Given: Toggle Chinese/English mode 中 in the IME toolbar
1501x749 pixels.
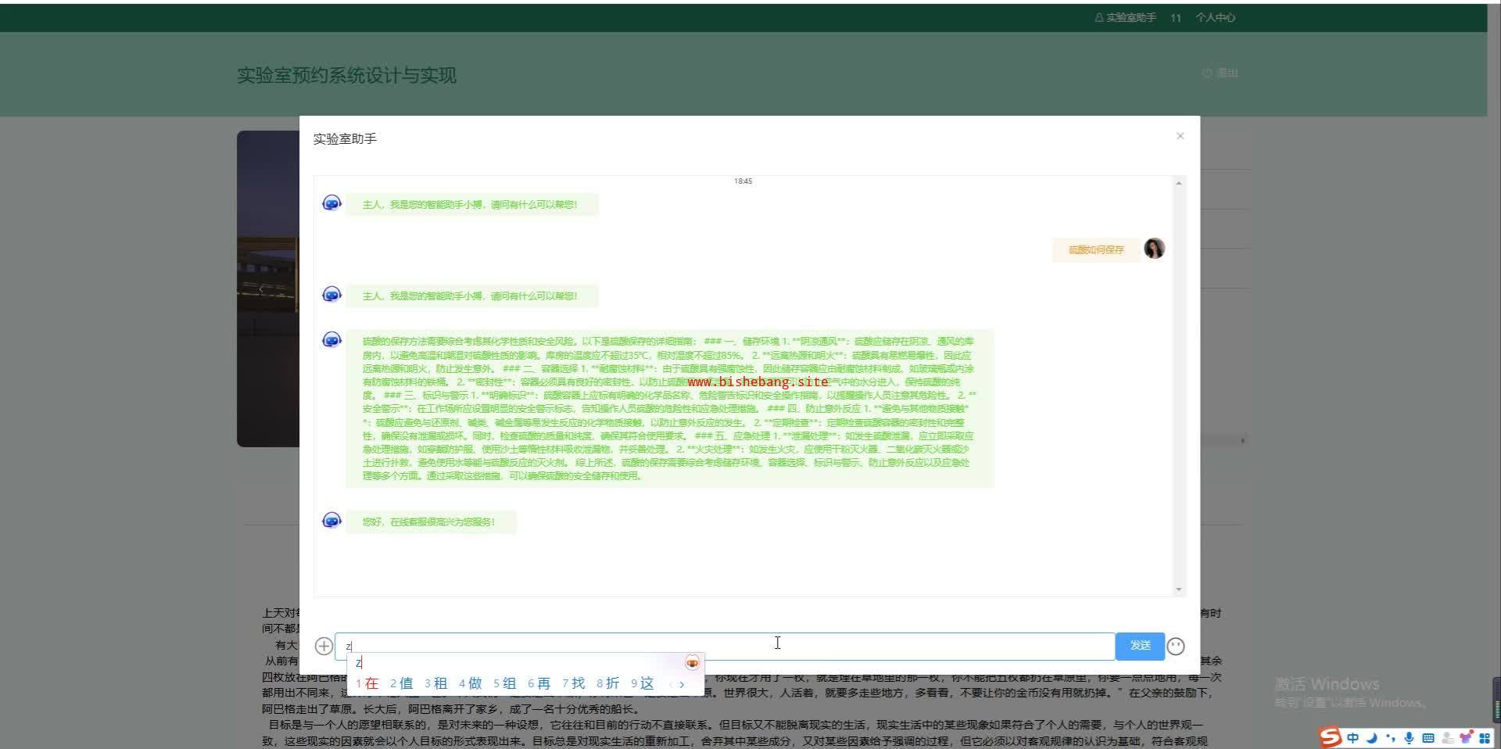Looking at the screenshot, I should point(1352,737).
